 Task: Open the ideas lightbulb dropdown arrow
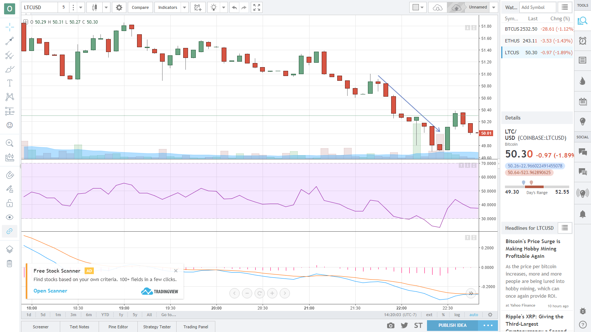(223, 7)
